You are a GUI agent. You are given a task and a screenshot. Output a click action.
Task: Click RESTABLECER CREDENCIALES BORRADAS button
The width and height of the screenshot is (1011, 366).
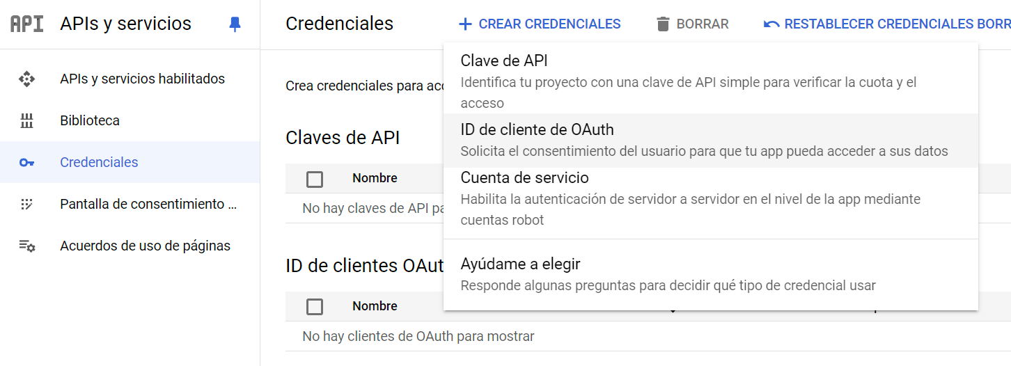coord(887,24)
